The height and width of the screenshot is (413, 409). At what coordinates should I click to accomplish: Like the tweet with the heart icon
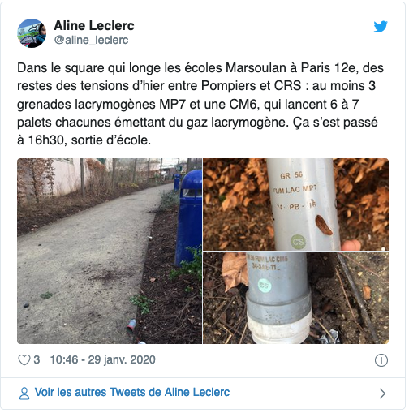coord(24,360)
